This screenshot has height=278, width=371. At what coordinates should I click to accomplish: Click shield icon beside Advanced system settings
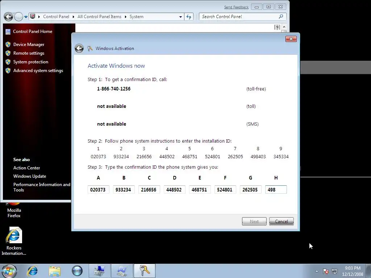(x=8, y=71)
